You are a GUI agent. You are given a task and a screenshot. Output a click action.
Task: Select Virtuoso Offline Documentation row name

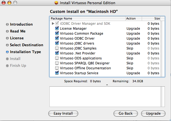85,68
